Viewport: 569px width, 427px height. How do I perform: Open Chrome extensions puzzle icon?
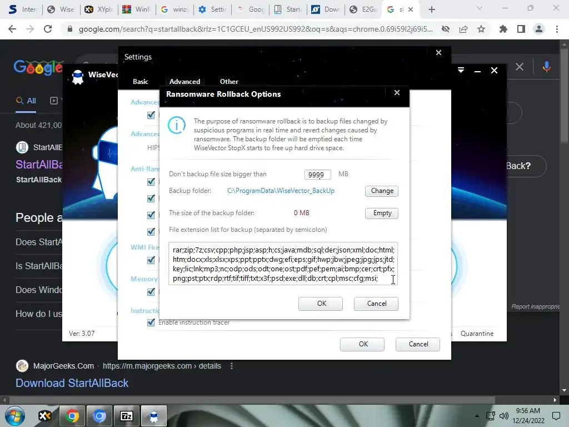coord(503,29)
